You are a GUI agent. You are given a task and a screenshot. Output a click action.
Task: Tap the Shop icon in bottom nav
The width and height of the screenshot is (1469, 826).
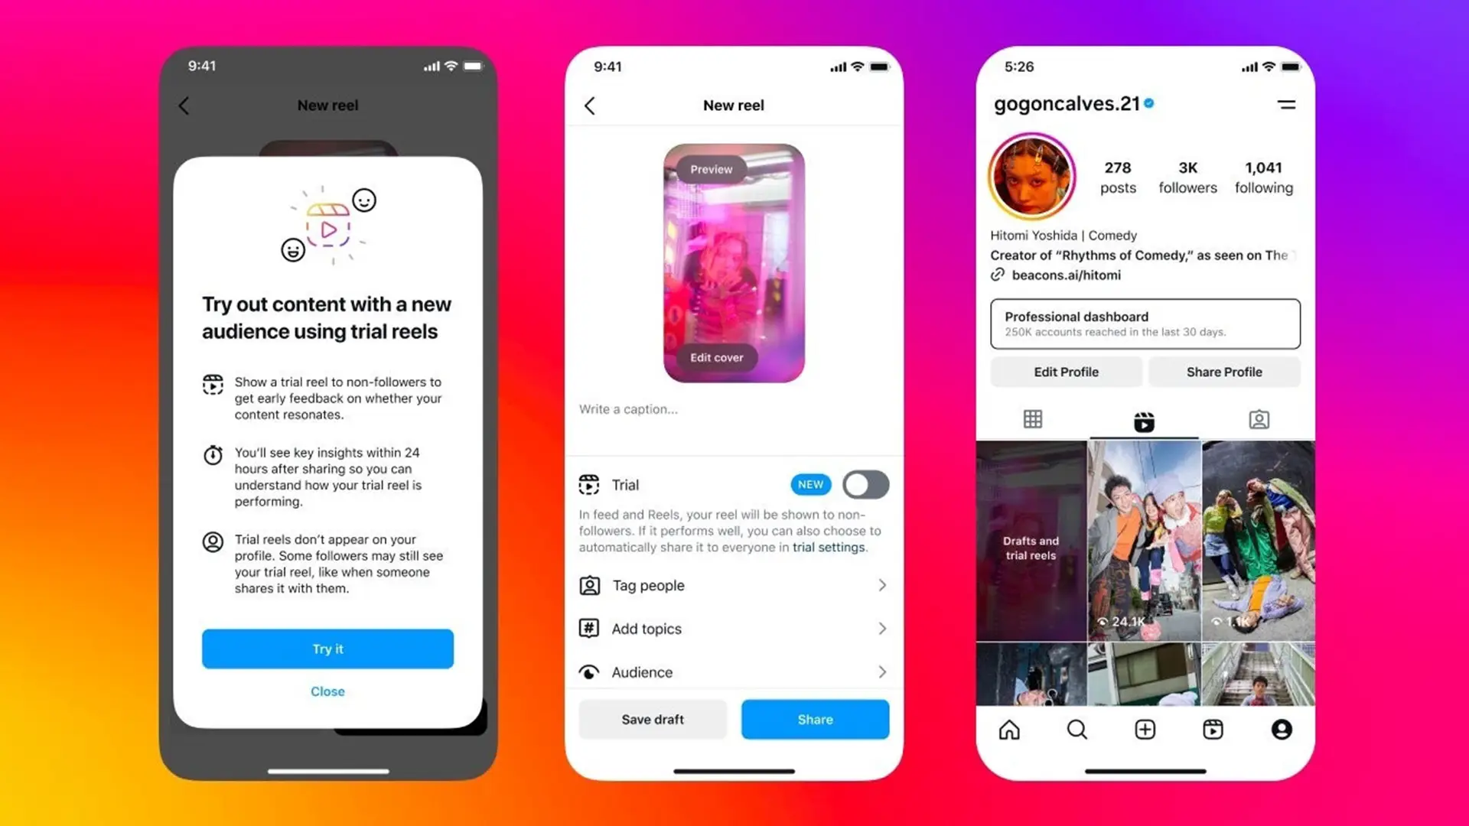coord(1213,729)
